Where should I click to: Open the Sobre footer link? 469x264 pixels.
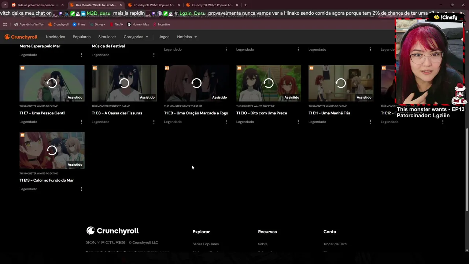coord(263,244)
